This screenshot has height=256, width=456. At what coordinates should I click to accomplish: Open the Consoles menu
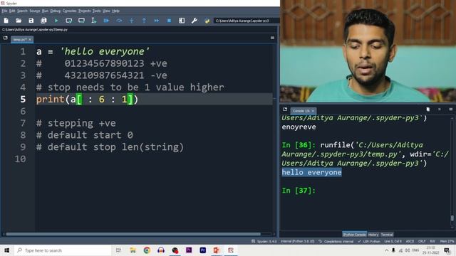point(70,11)
